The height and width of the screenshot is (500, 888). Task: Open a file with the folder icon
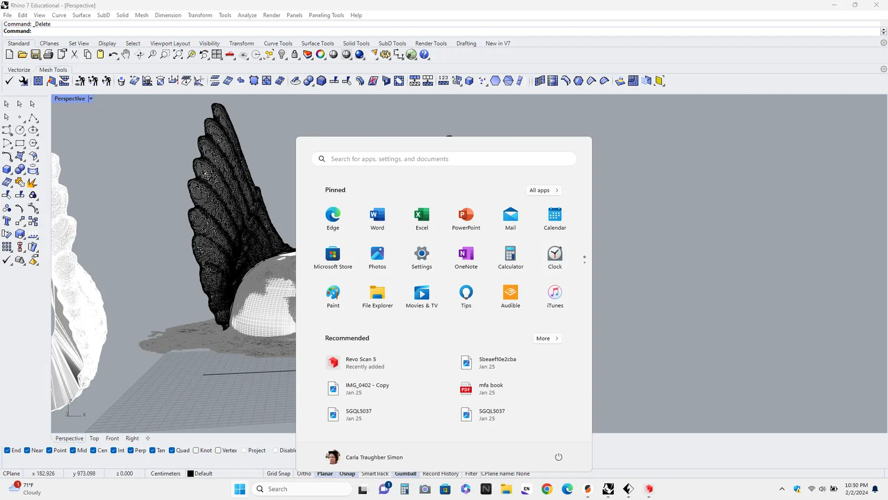(x=22, y=54)
